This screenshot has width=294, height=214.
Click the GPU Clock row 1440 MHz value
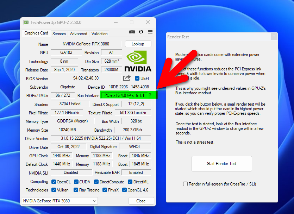(62, 156)
